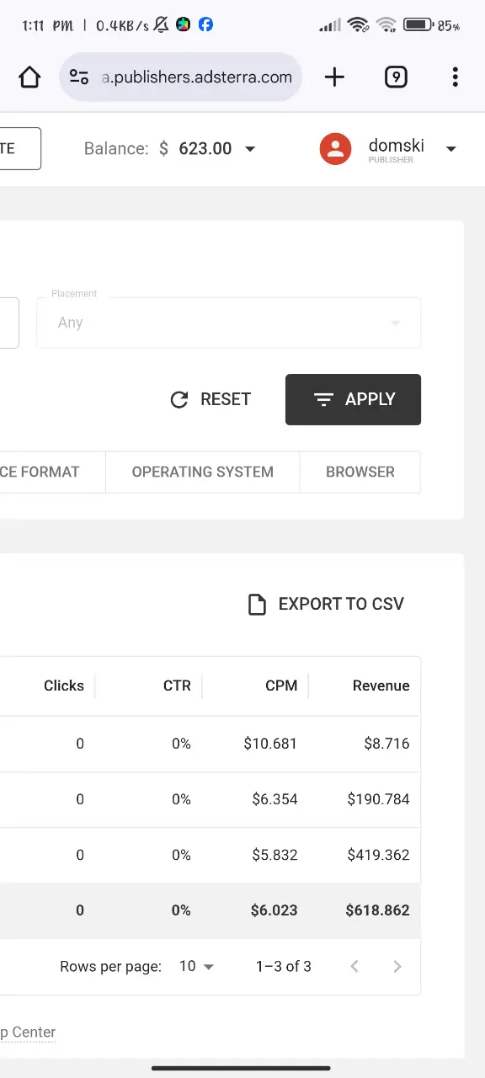Go to previous table page arrow

pyautogui.click(x=354, y=966)
